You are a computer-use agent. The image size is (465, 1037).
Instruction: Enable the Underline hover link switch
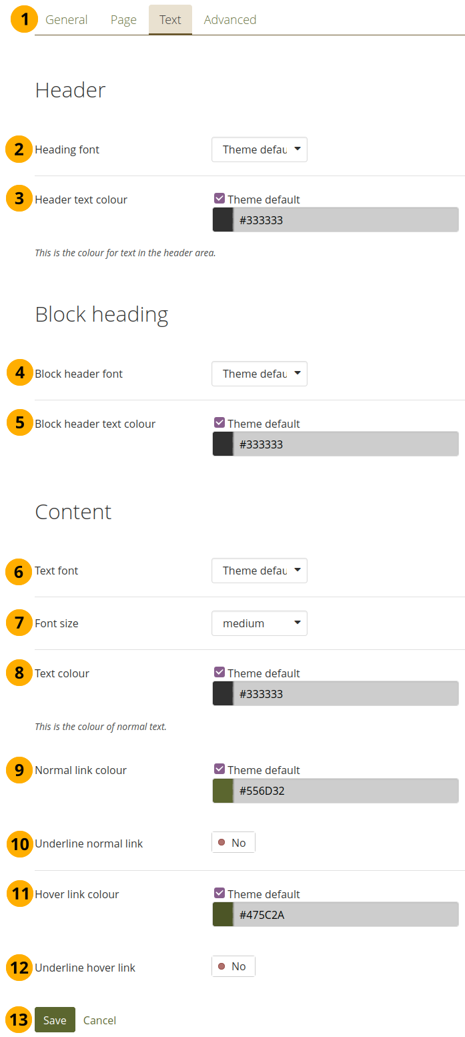[233, 966]
